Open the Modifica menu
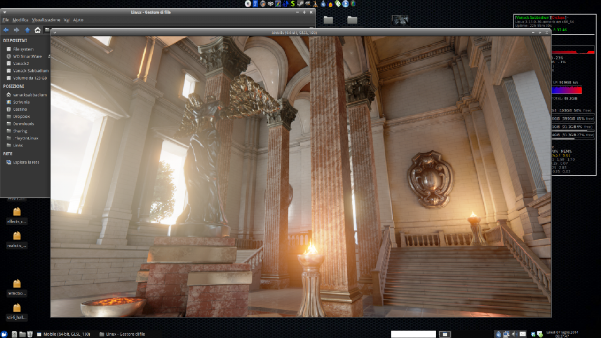The width and height of the screenshot is (601, 338). pyautogui.click(x=20, y=20)
